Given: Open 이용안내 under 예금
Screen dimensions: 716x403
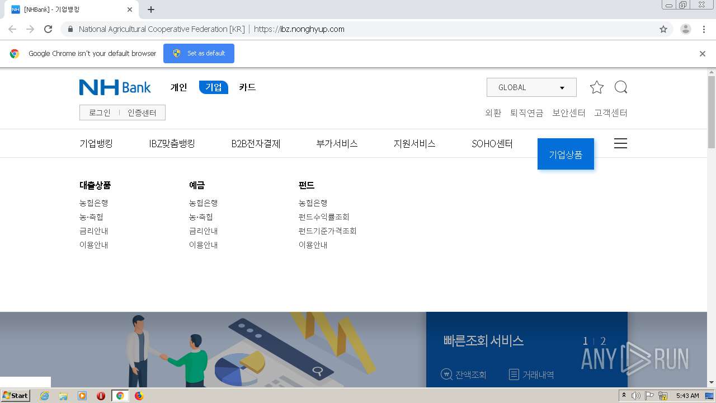Looking at the screenshot, I should (x=204, y=245).
